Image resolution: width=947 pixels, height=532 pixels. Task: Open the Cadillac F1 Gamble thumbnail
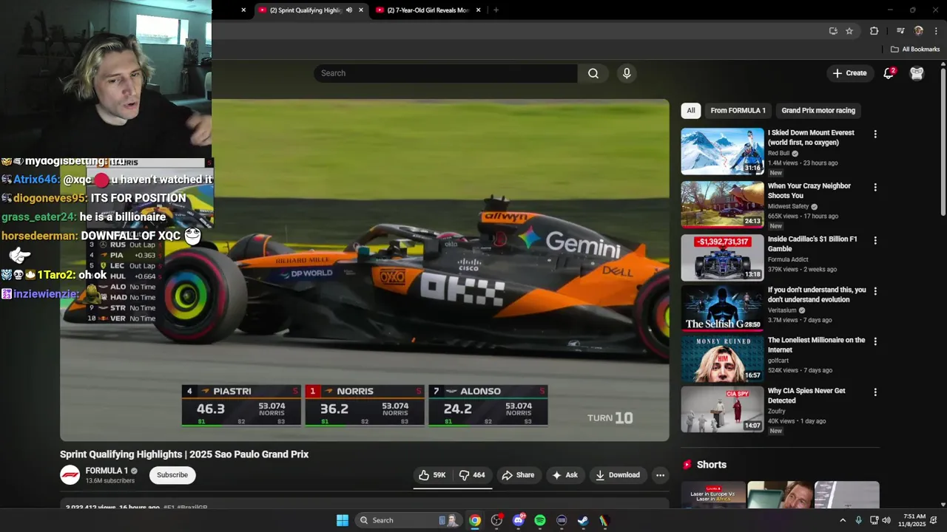click(x=722, y=258)
